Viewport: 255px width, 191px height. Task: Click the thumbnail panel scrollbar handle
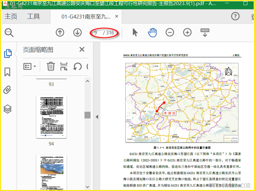tap(87, 115)
